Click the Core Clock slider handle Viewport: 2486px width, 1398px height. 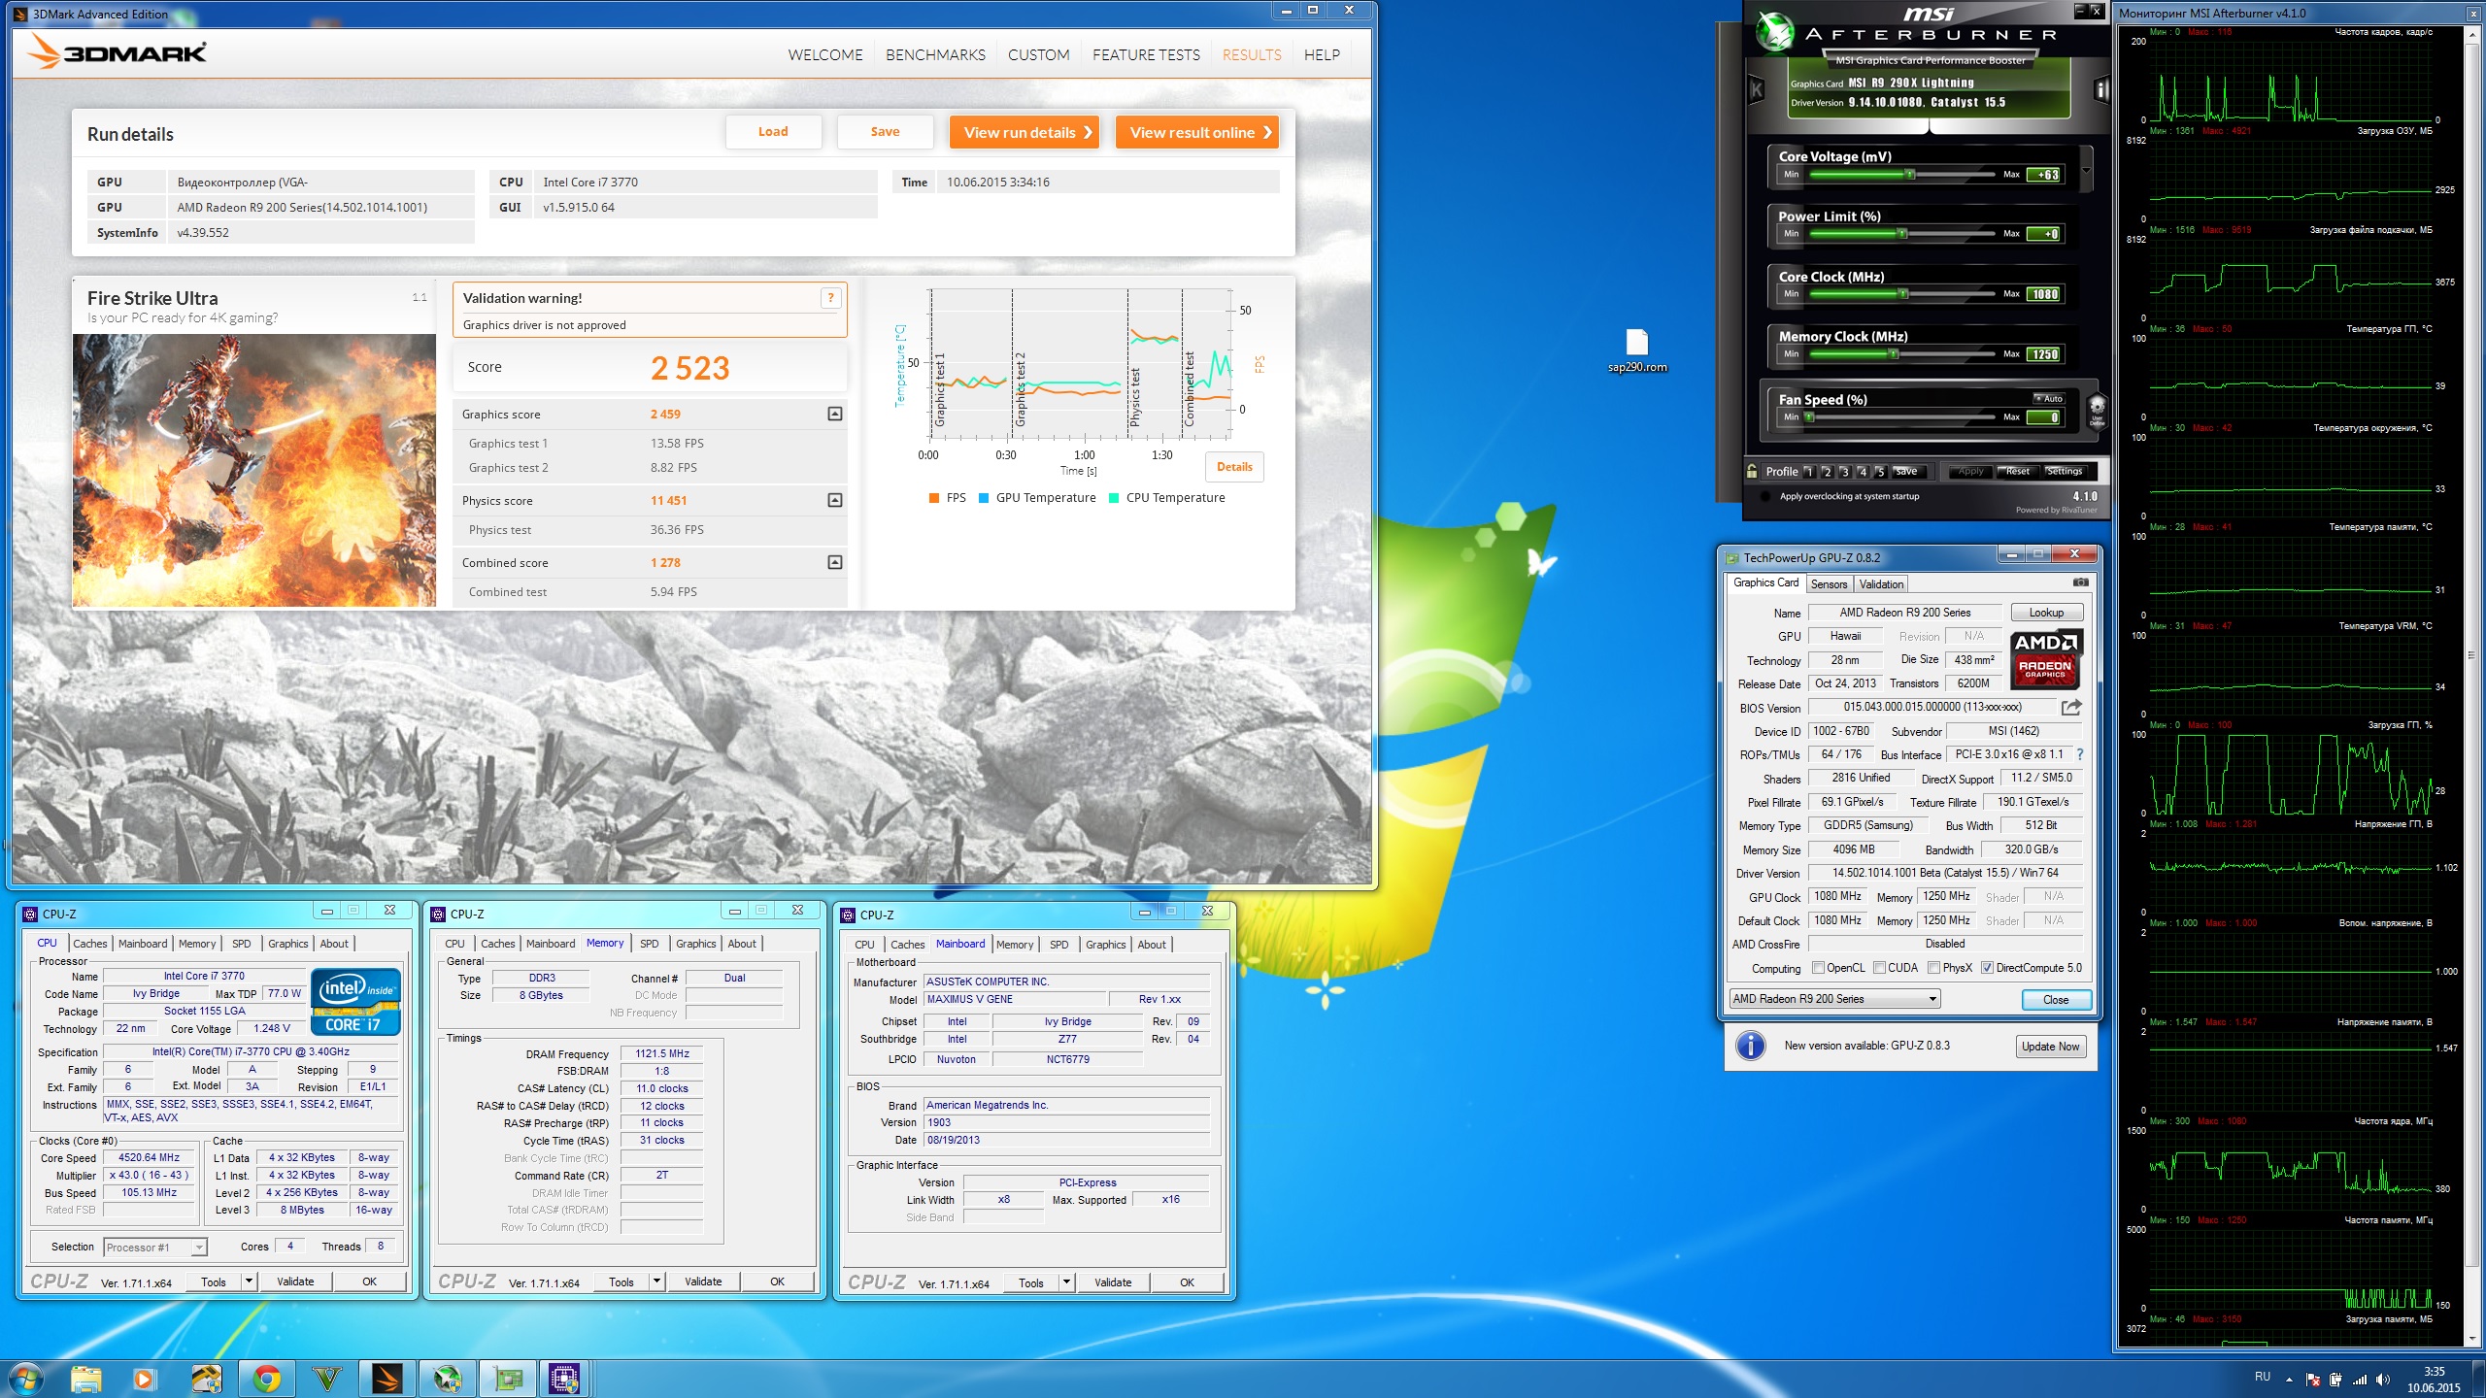pos(1903,294)
